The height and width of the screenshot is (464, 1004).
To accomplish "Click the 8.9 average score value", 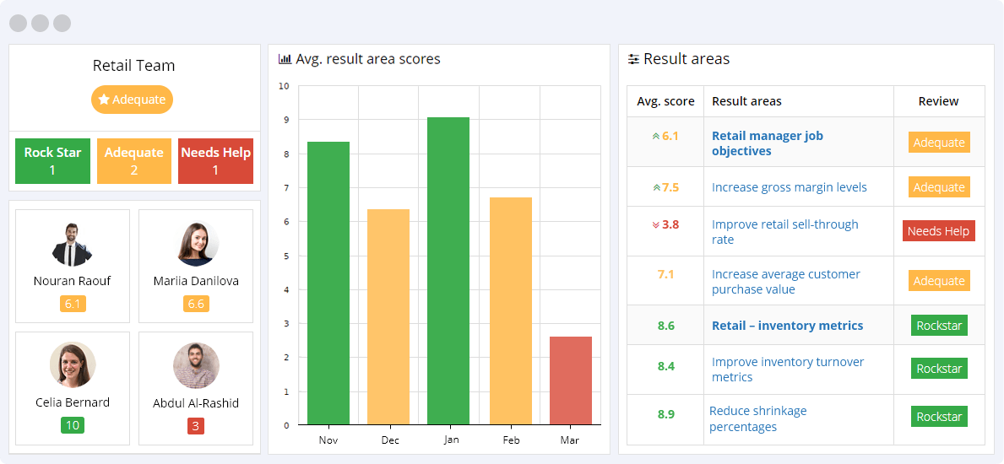I will (666, 414).
